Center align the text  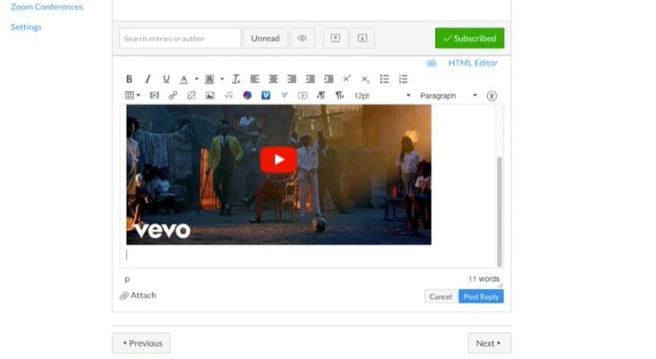pyautogui.click(x=273, y=79)
